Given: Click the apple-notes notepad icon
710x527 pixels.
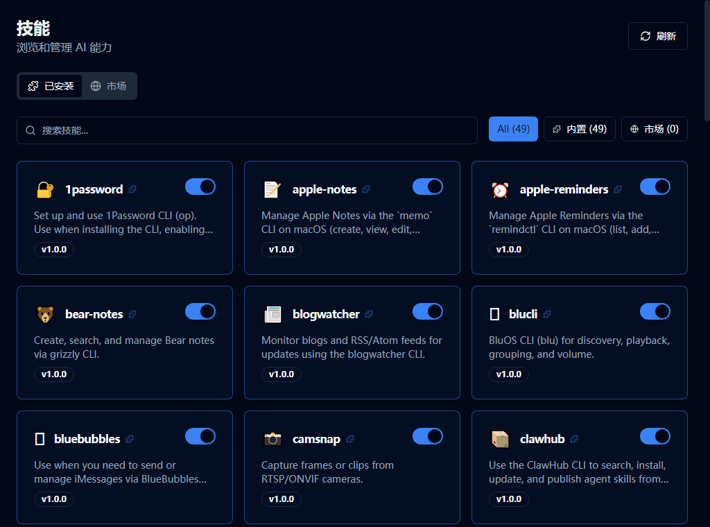Looking at the screenshot, I should tap(272, 190).
